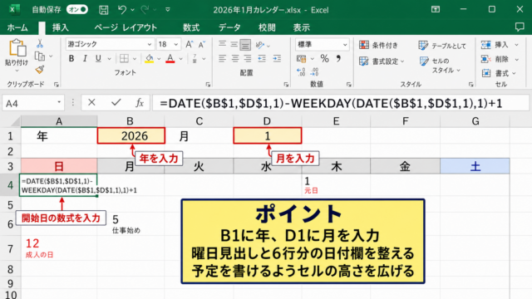The width and height of the screenshot is (532, 299).
Task: Click row 7 header
Action: pos(10,249)
